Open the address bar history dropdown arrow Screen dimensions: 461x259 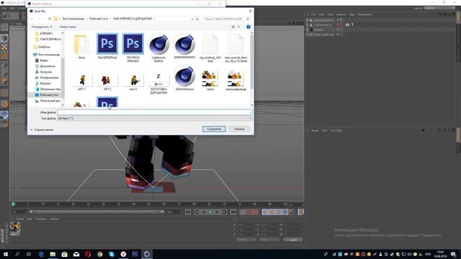pos(192,19)
